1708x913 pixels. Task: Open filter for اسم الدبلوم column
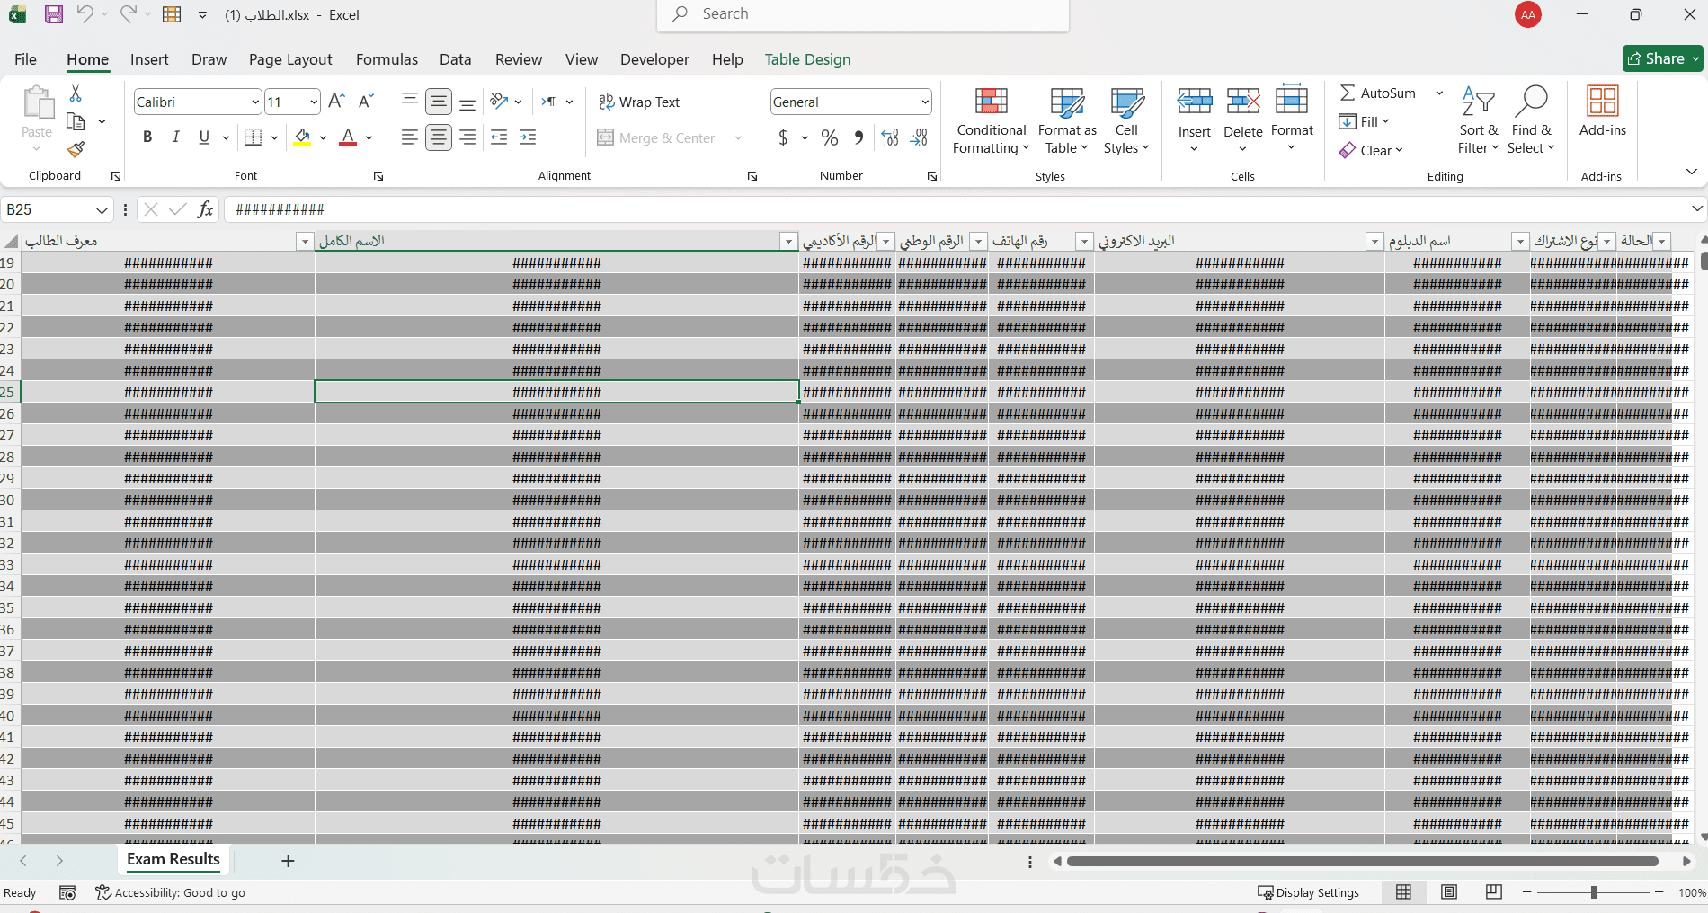tap(1519, 242)
